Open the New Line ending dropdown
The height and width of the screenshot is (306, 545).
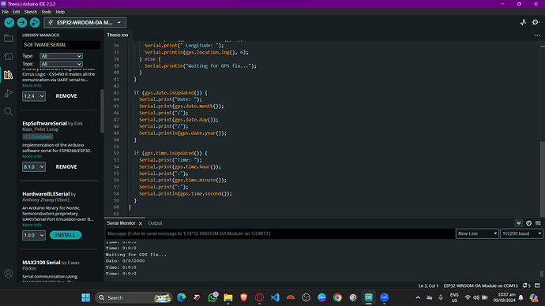pos(477,233)
